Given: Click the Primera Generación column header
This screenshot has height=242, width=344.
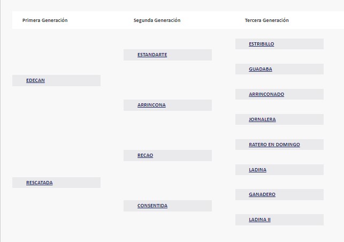Looking at the screenshot, I should 45,20.
